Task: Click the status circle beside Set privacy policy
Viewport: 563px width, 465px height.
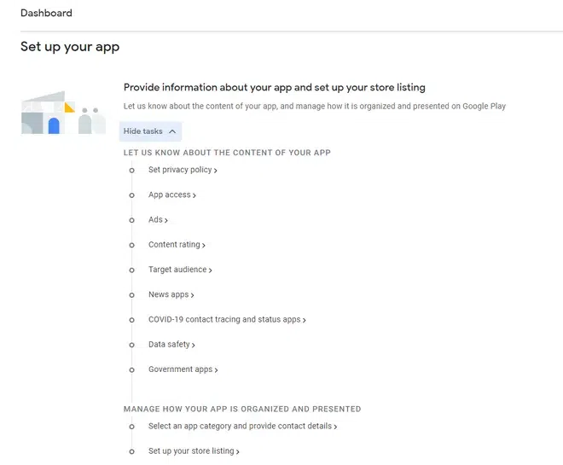Action: [131, 171]
